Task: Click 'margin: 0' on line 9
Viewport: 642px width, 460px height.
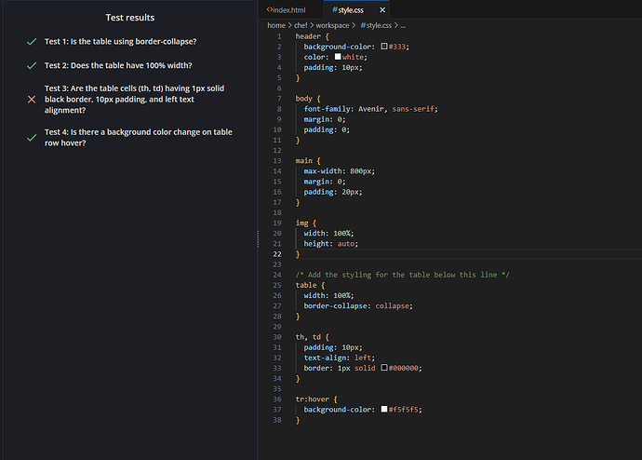Action: tap(325, 119)
